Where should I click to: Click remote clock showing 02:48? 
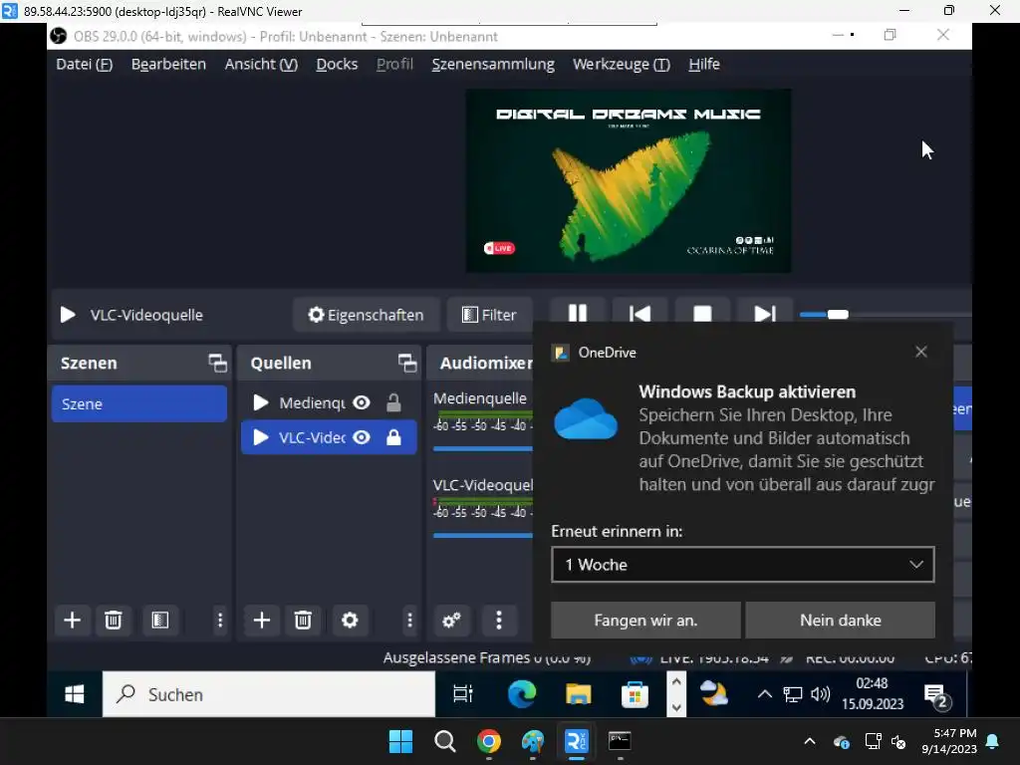(x=873, y=693)
